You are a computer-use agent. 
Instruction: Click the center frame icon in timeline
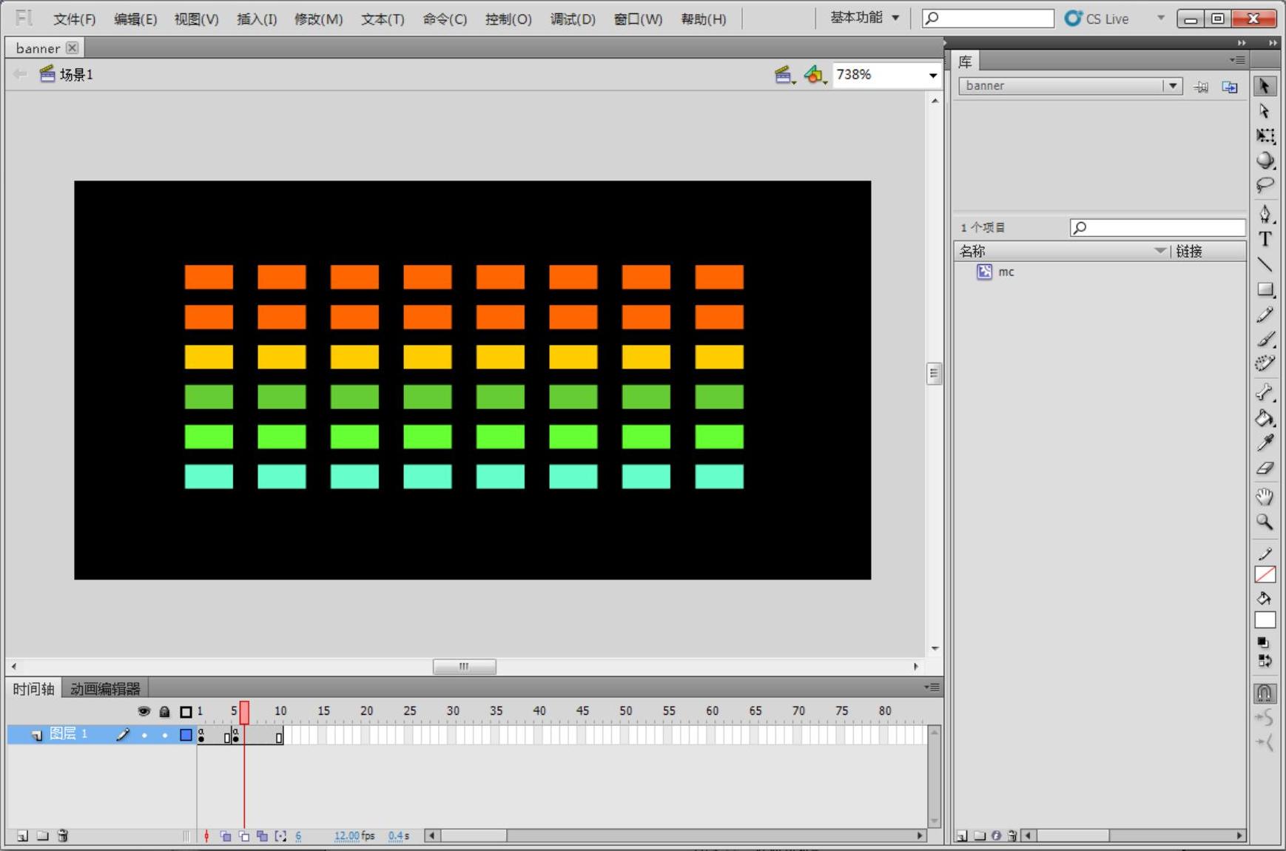(206, 835)
